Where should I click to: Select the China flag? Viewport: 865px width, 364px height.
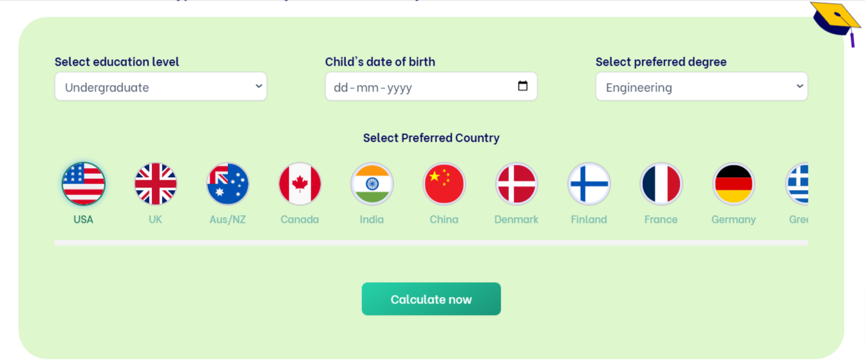(444, 184)
